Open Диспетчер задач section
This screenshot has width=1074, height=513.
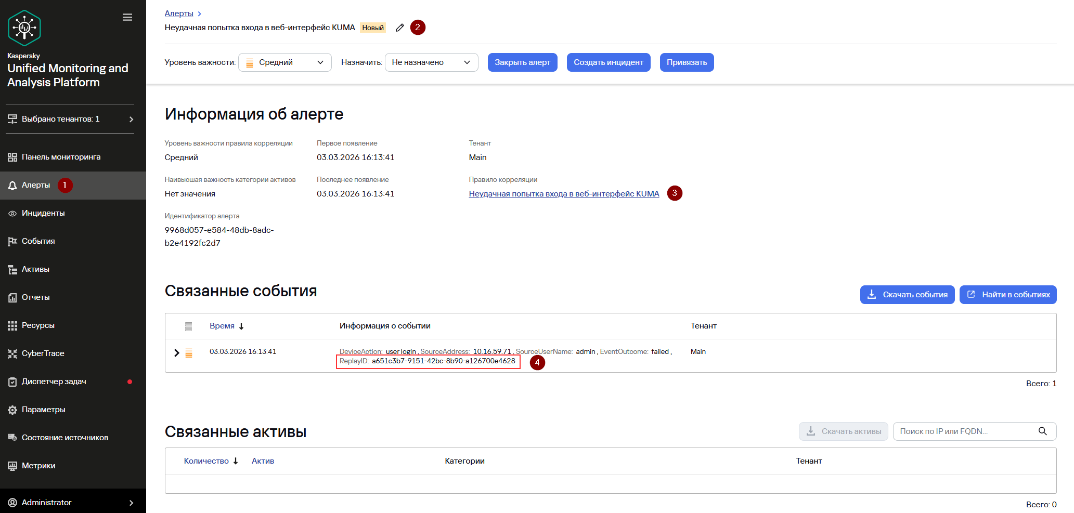point(73,382)
